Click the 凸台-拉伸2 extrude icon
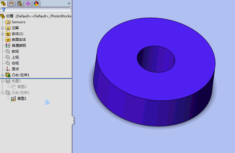Screen dimensions: 235x153 (x=8, y=93)
